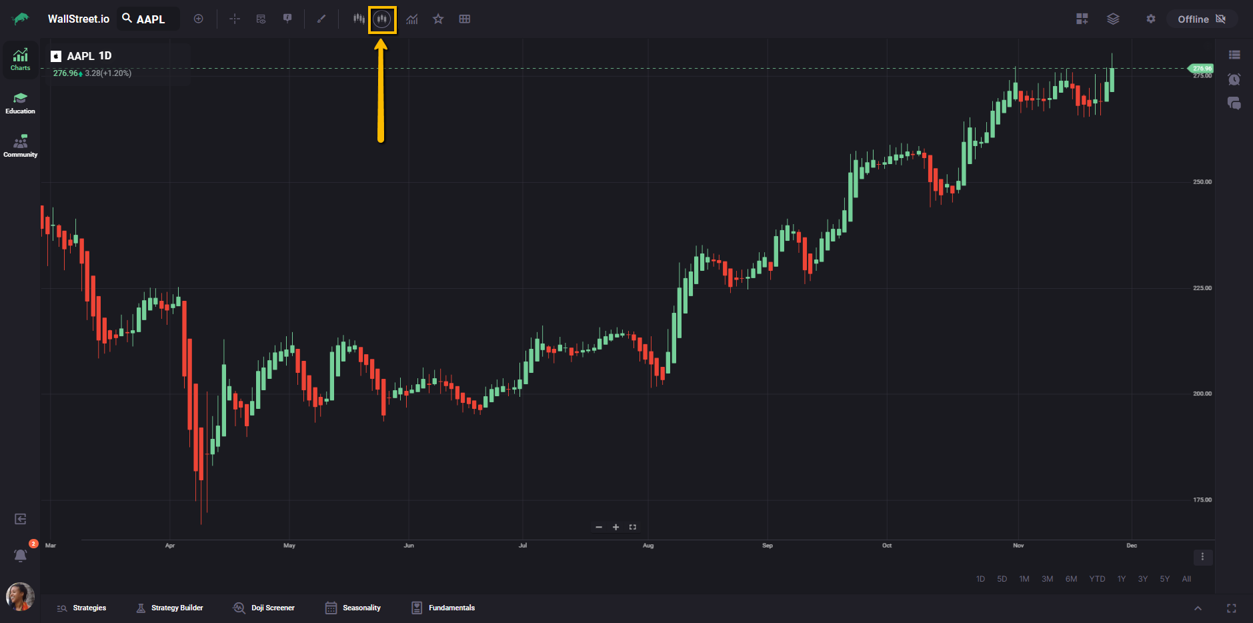Set chart range to YTD
1253x623 pixels.
[1097, 579]
